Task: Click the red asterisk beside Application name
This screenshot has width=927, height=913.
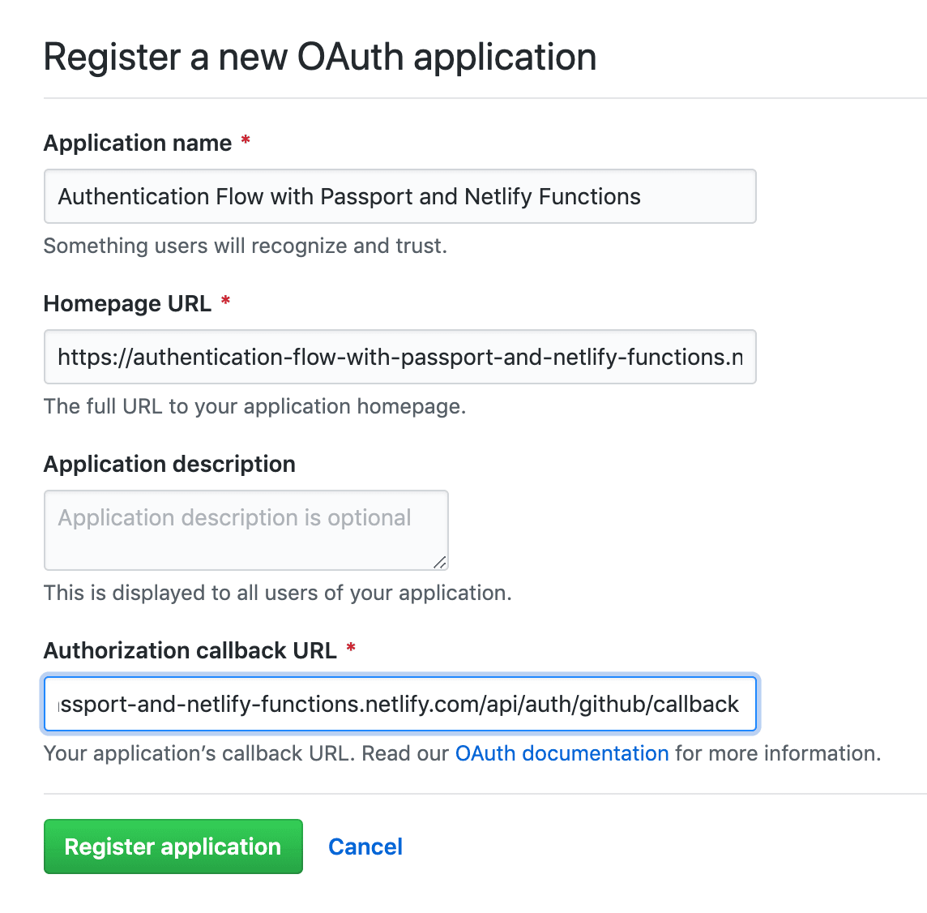Action: click(246, 141)
